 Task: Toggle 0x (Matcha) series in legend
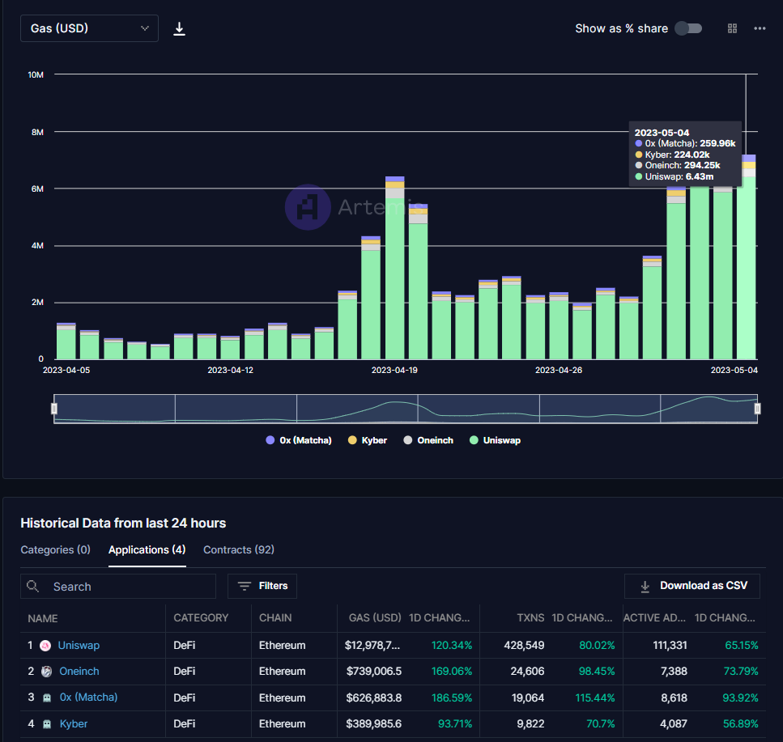[299, 440]
